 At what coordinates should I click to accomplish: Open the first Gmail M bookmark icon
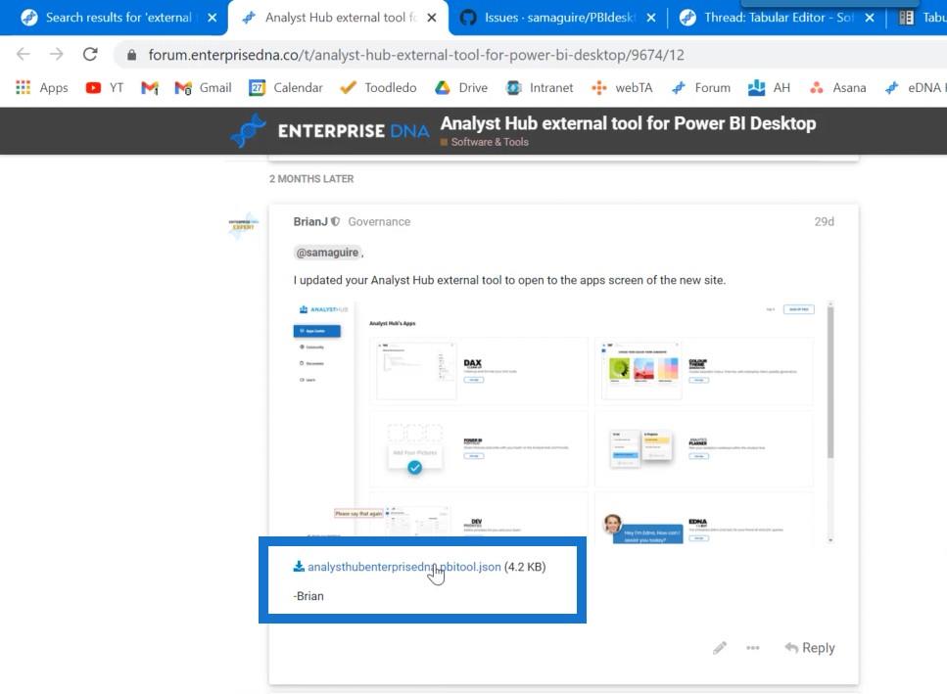[149, 87]
